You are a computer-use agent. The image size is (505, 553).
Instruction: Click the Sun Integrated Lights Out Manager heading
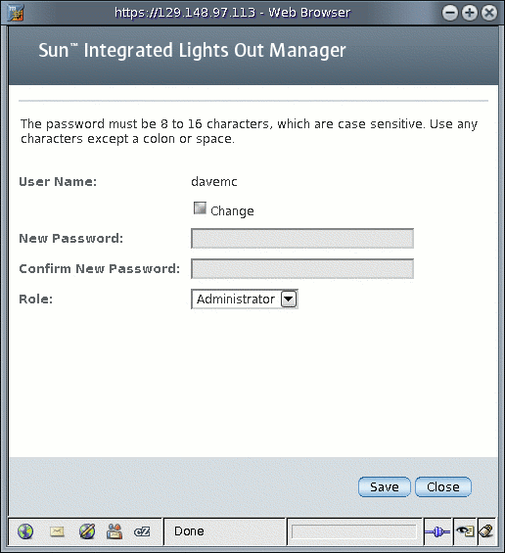[x=192, y=50]
